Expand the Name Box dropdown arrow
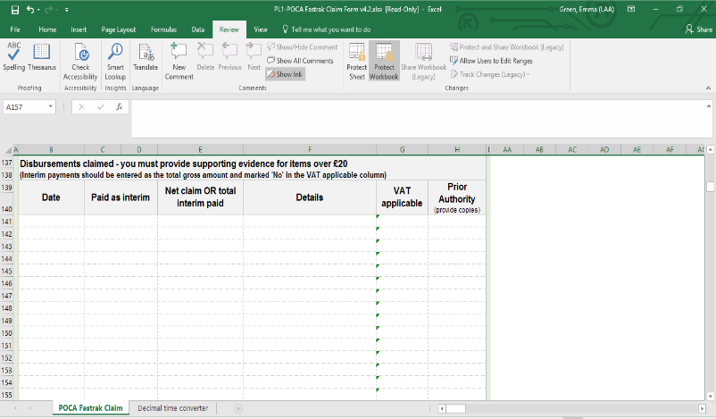716x419 pixels. 50,106
